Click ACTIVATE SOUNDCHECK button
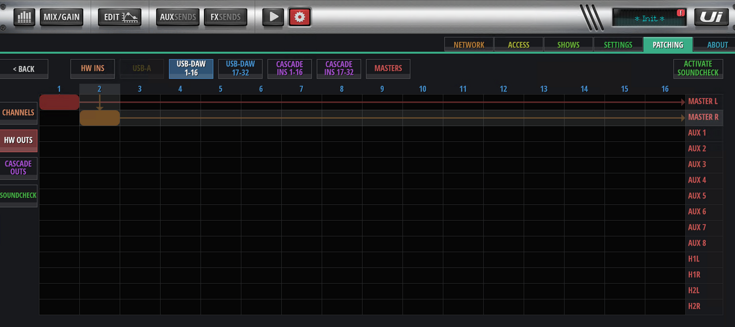735x327 pixels. pyautogui.click(x=698, y=68)
